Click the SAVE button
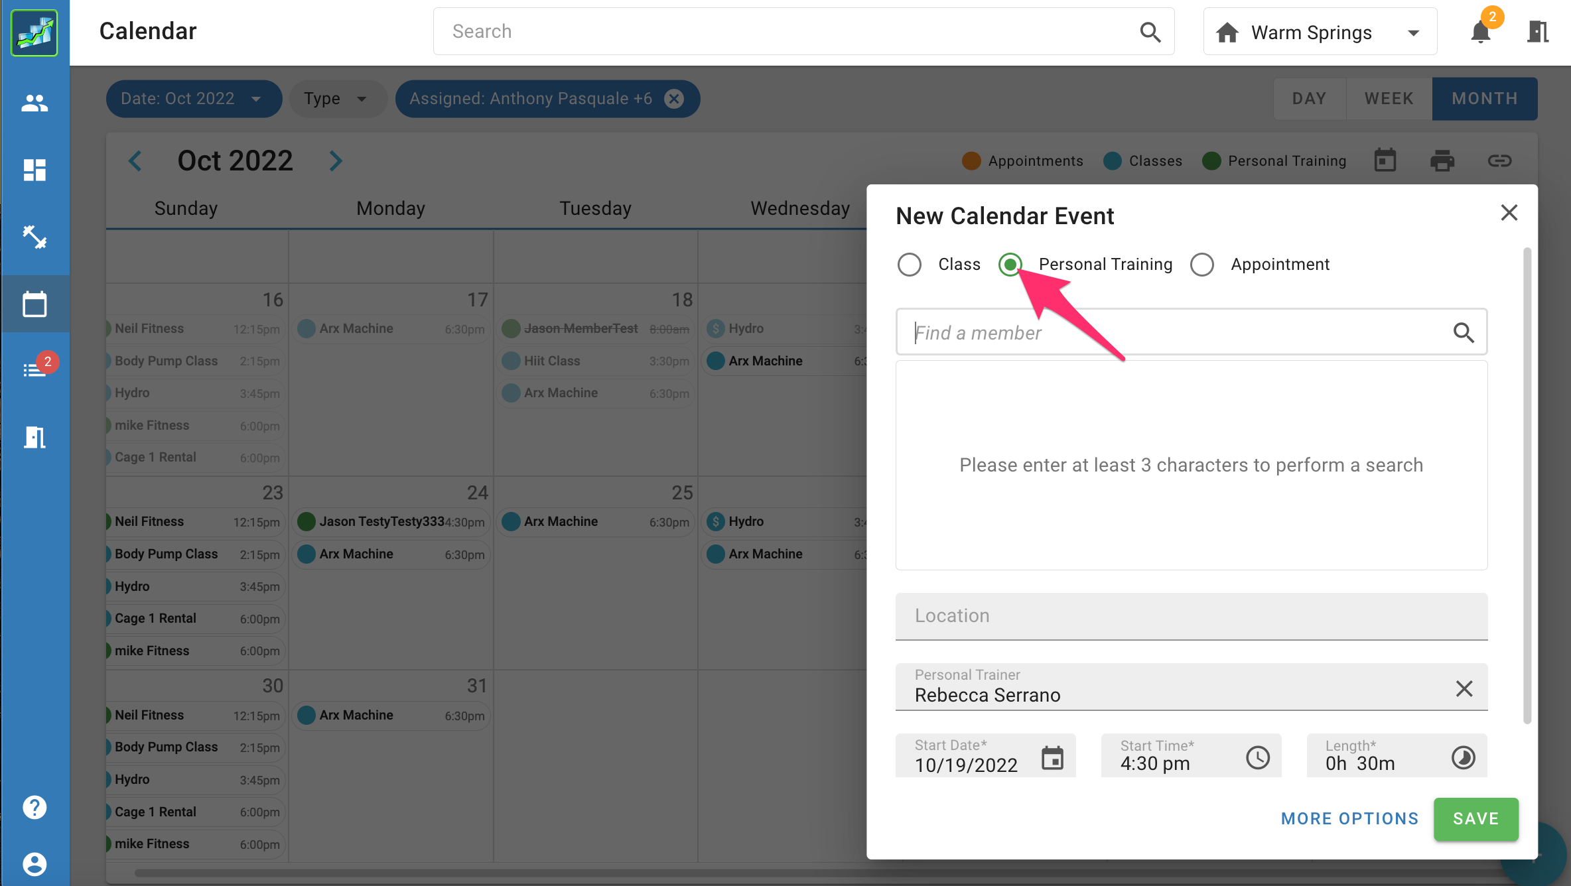This screenshot has height=886, width=1571. (x=1475, y=819)
